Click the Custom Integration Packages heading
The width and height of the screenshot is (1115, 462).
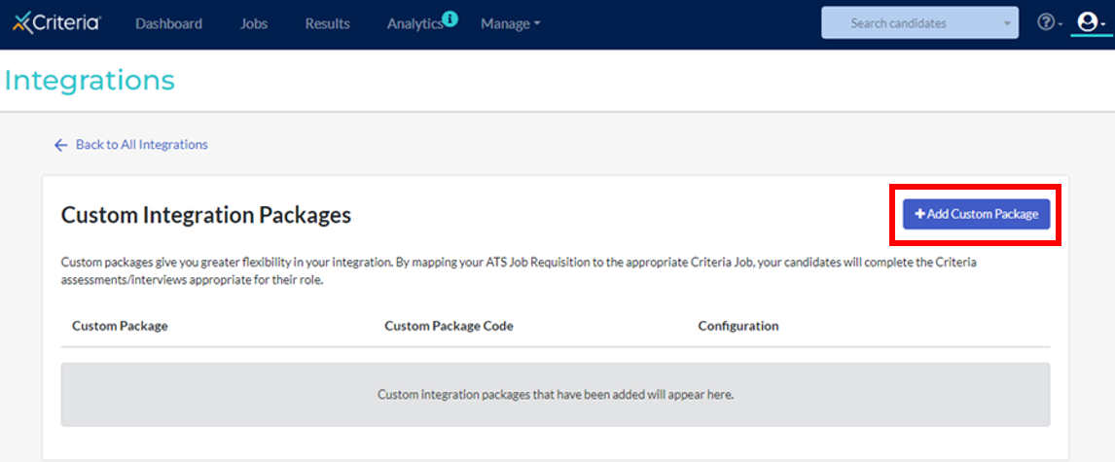[x=205, y=215]
